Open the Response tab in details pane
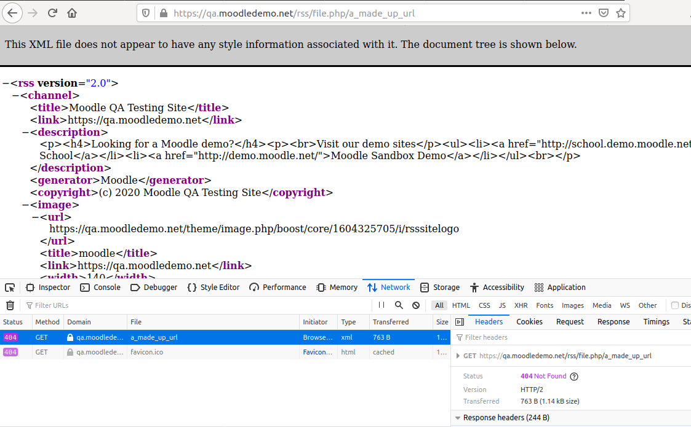691x427 pixels. pos(613,322)
